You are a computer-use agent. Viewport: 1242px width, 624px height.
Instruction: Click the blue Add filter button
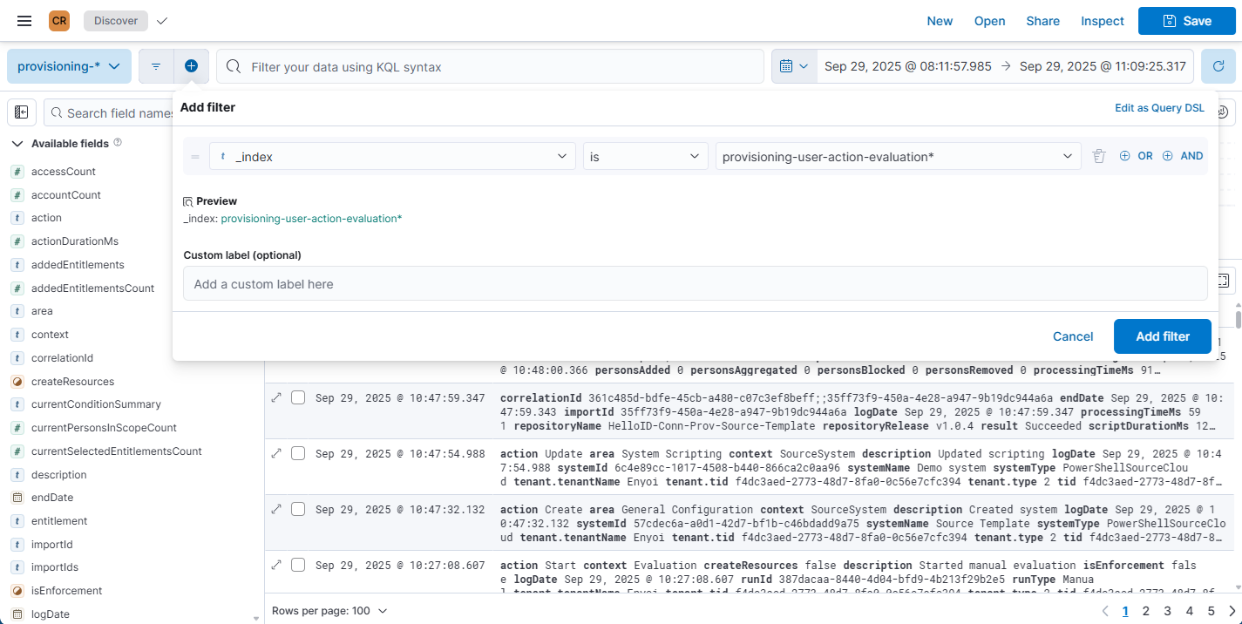tap(1162, 336)
